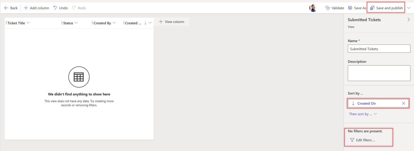This screenshot has width=414, height=151.
Task: Click the plus View column button
Action: tap(171, 22)
